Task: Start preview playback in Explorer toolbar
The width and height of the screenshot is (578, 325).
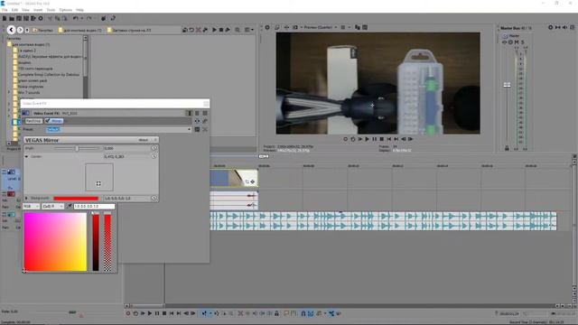Action: [215, 30]
